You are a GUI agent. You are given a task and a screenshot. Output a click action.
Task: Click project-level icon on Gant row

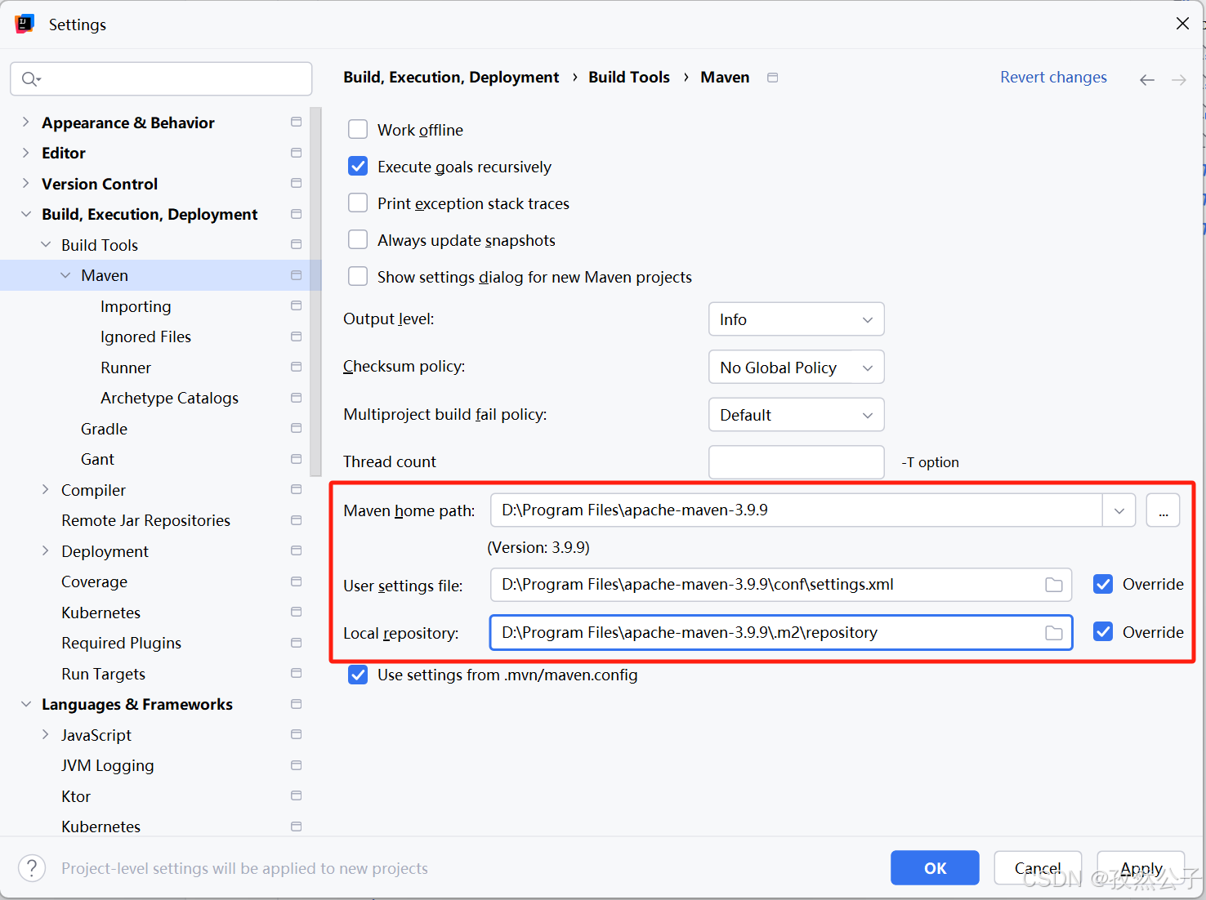pos(296,459)
